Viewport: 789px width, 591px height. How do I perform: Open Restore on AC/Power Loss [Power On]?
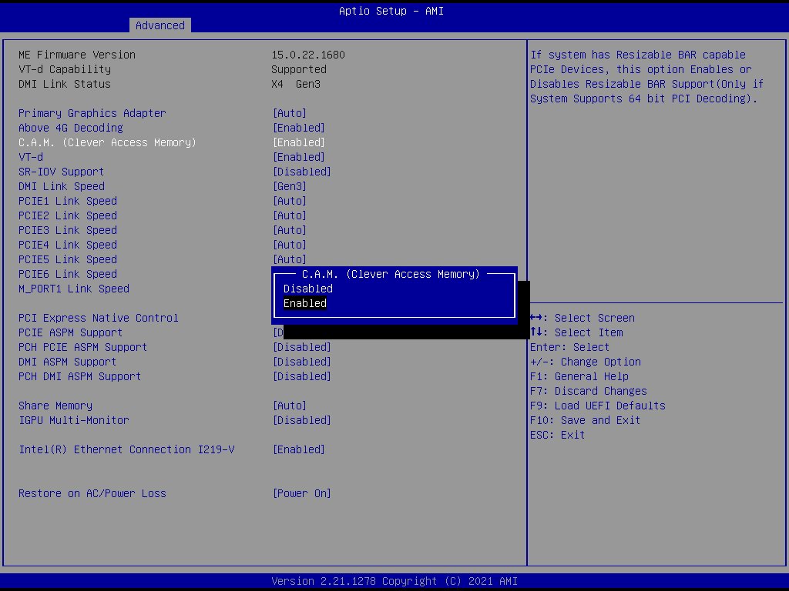point(302,493)
